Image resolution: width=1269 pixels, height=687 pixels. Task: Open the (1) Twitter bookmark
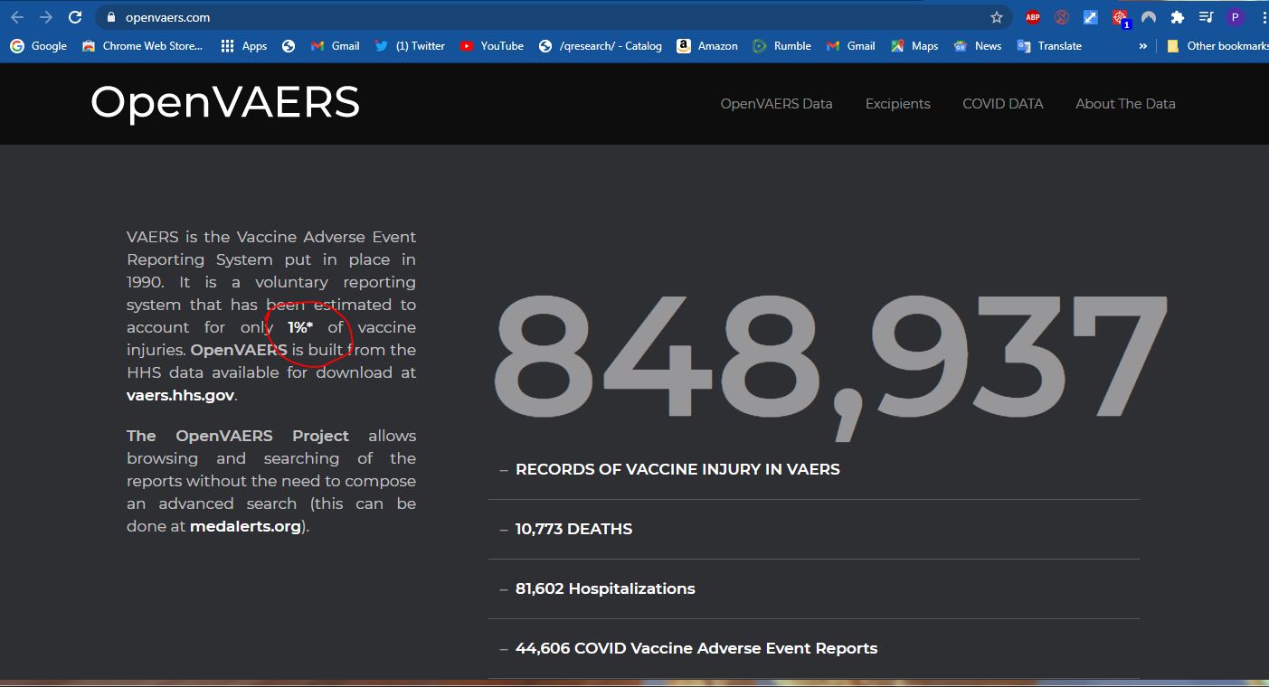(410, 46)
